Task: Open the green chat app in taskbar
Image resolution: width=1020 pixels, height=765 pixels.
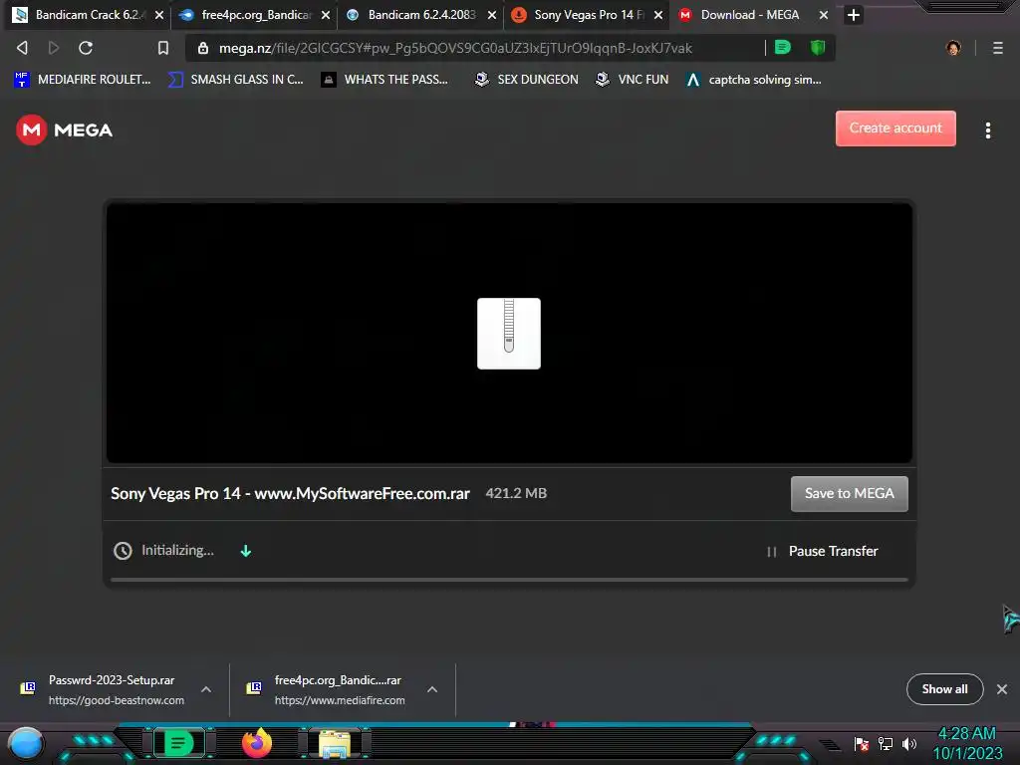Action: pyautogui.click(x=178, y=743)
